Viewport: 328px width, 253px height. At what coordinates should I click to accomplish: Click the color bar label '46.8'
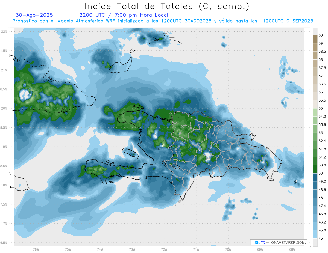322,214
